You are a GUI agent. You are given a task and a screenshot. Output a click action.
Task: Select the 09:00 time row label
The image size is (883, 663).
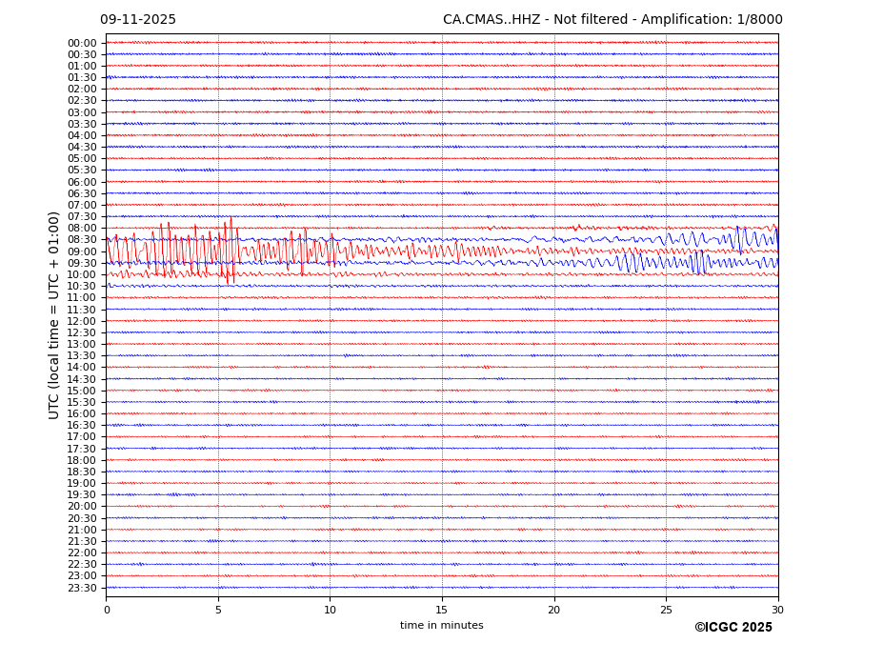(x=82, y=251)
